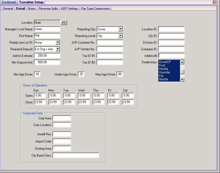Click the binoculars search icon beside Location

coord(64,23)
